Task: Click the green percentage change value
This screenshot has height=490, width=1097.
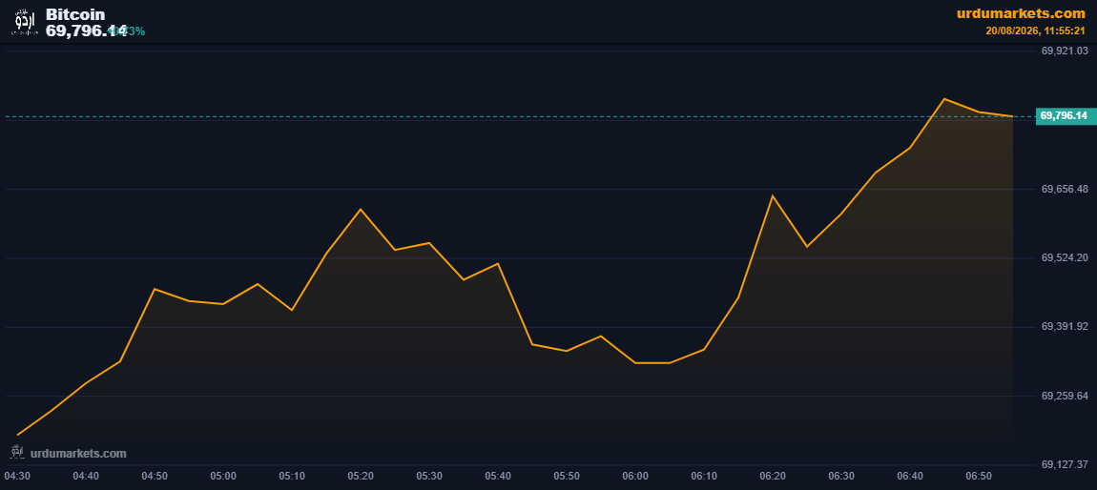Action: [127, 31]
